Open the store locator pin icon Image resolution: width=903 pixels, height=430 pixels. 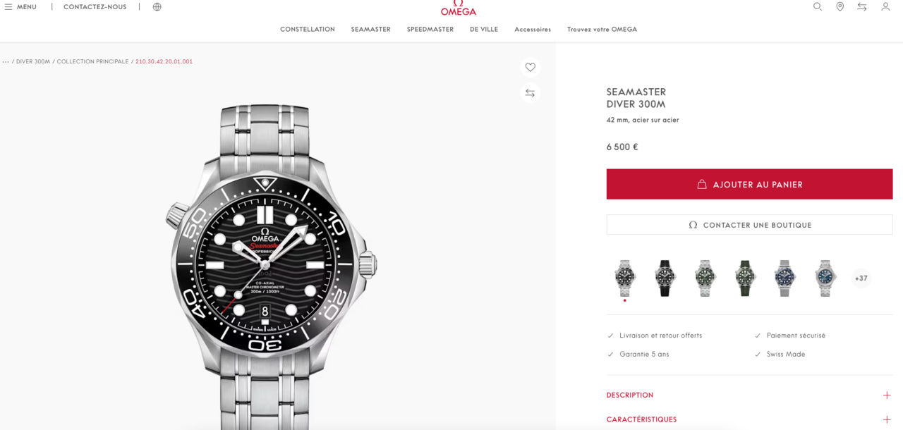point(840,6)
